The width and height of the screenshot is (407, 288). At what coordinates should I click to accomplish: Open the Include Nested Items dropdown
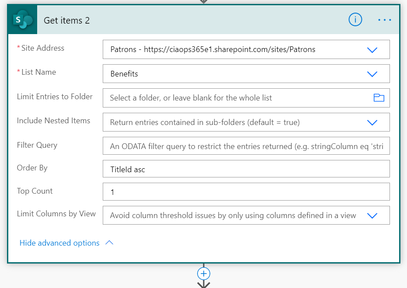(372, 122)
